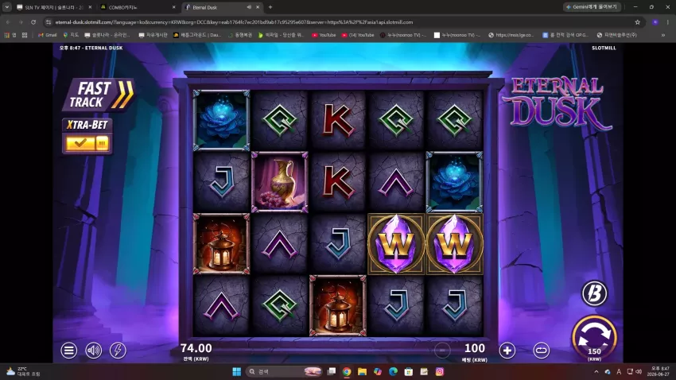Open Microsoft Edge from the taskbar
Viewport: 676px width, 380px height.
pos(393,371)
